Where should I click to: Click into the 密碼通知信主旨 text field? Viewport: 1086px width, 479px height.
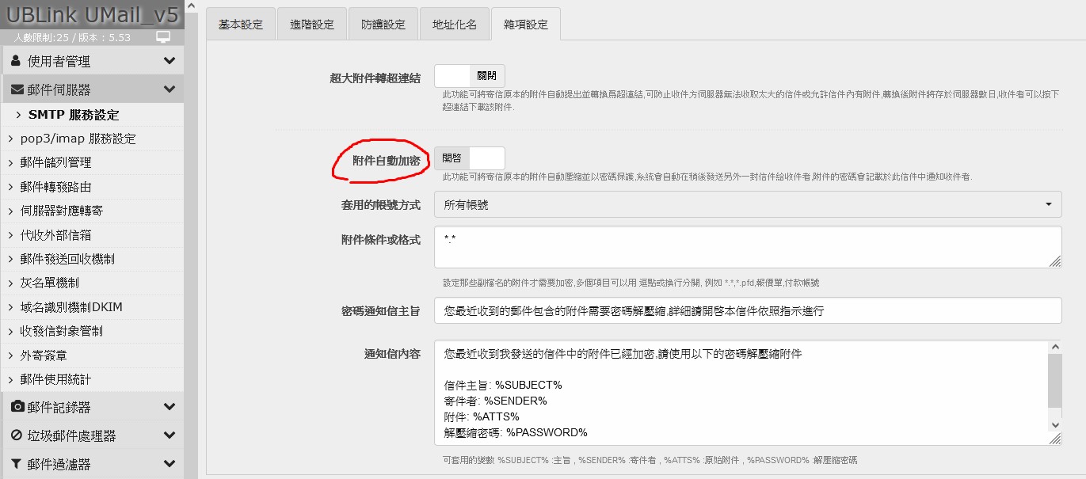747,310
